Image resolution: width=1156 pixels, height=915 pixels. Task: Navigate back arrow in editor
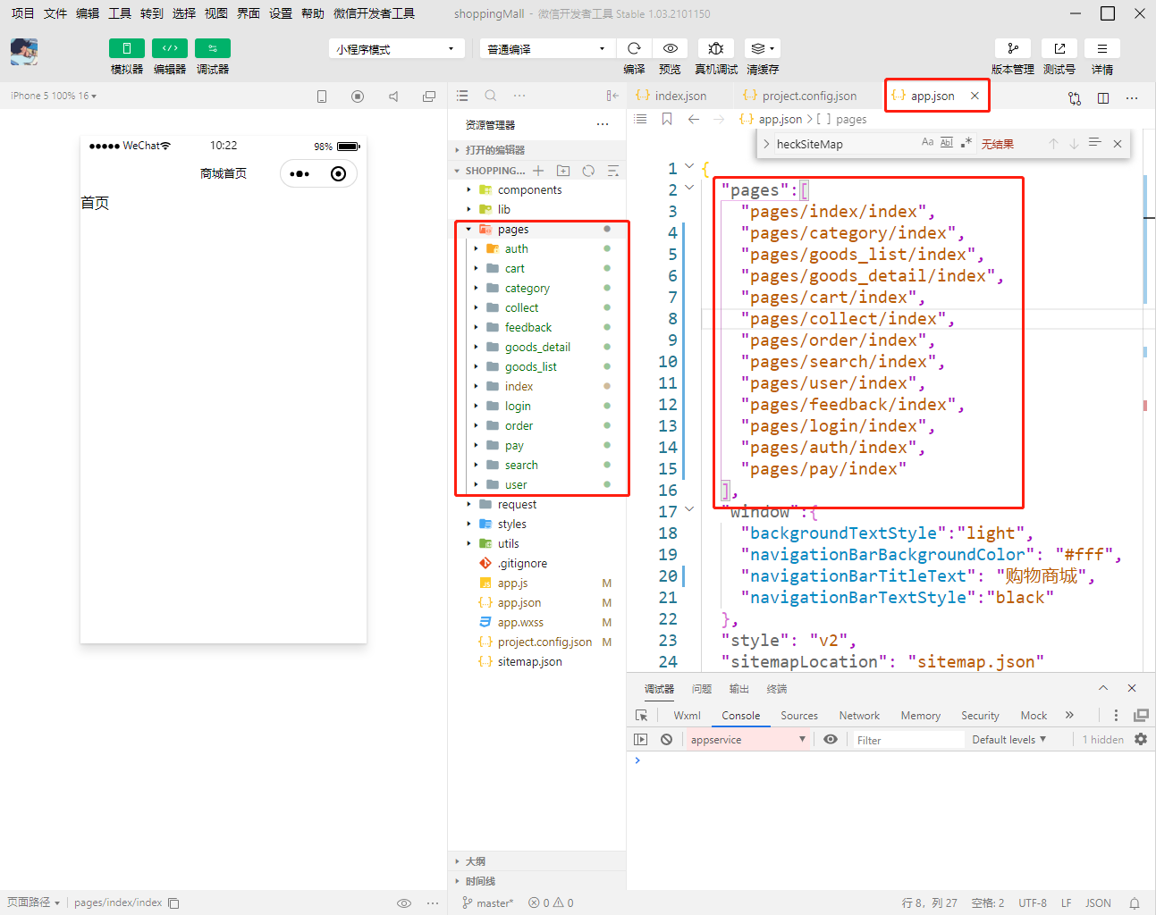pos(694,119)
